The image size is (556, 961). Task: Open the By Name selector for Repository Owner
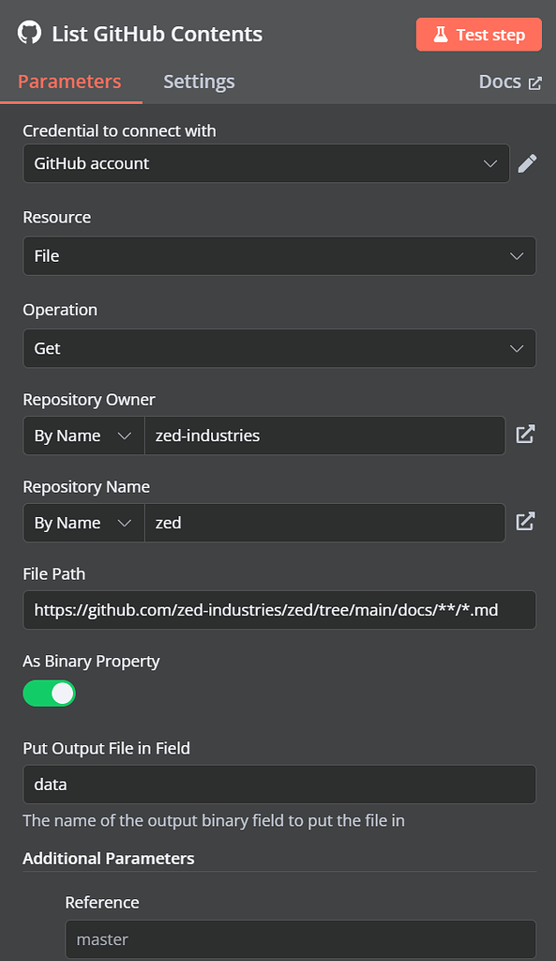click(83, 435)
